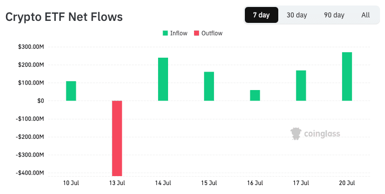Click the $300.00M y-axis label
The height and width of the screenshot is (194, 385).
tap(31, 47)
